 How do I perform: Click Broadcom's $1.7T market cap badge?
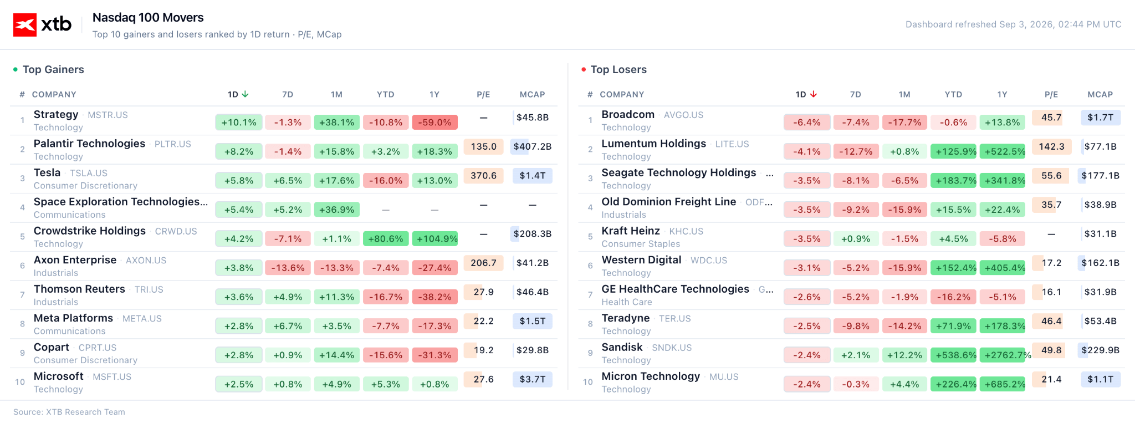click(x=1100, y=117)
